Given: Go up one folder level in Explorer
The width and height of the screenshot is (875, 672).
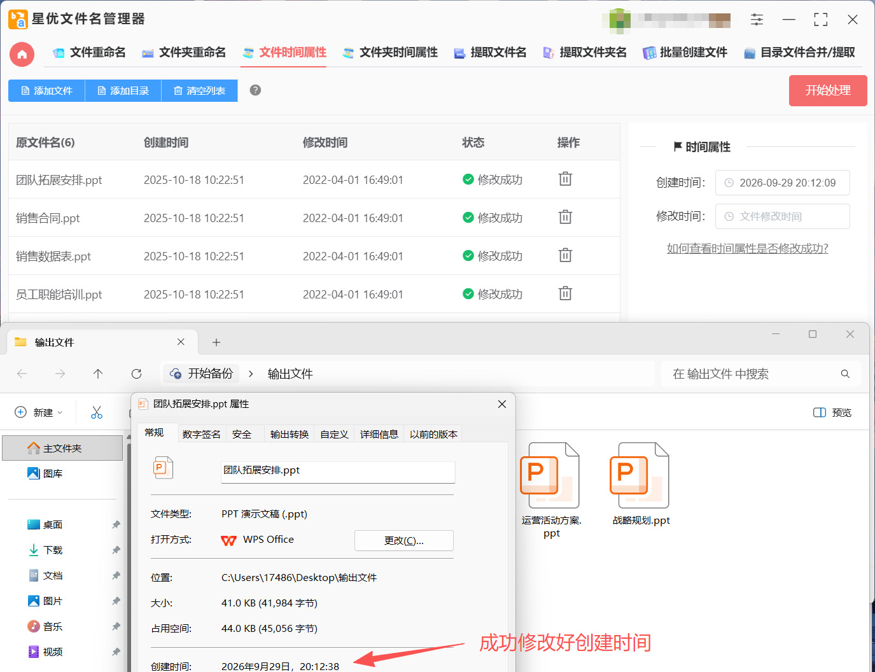Looking at the screenshot, I should tap(98, 374).
